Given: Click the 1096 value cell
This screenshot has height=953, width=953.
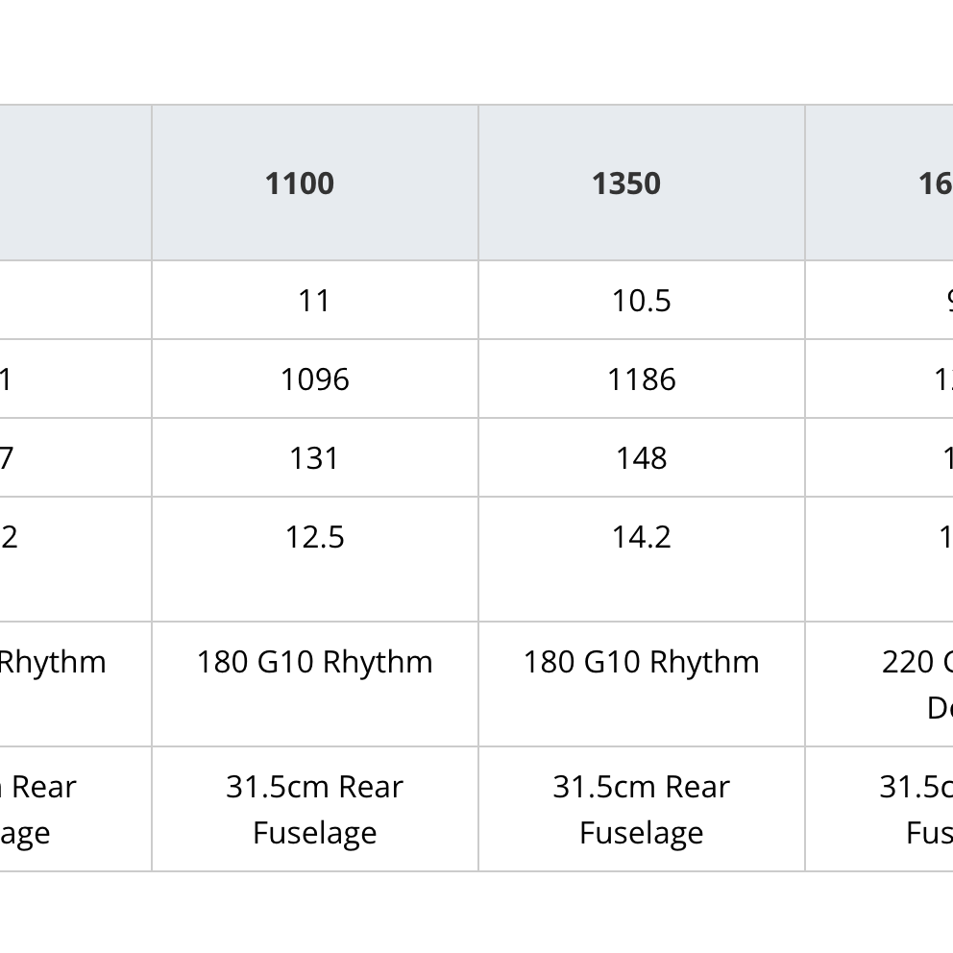Looking at the screenshot, I should tap(314, 379).
